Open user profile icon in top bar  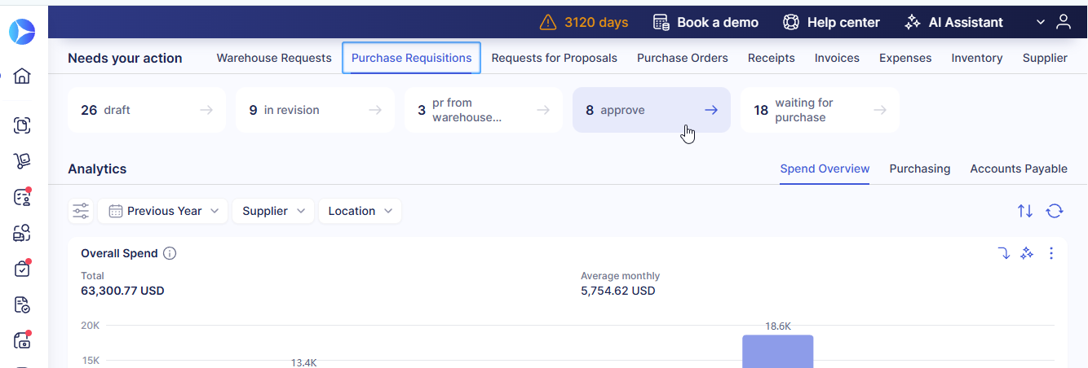[x=1063, y=22]
